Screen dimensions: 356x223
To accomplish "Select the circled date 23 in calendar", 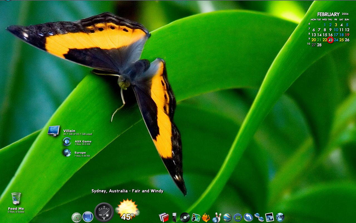I will point(330,40).
